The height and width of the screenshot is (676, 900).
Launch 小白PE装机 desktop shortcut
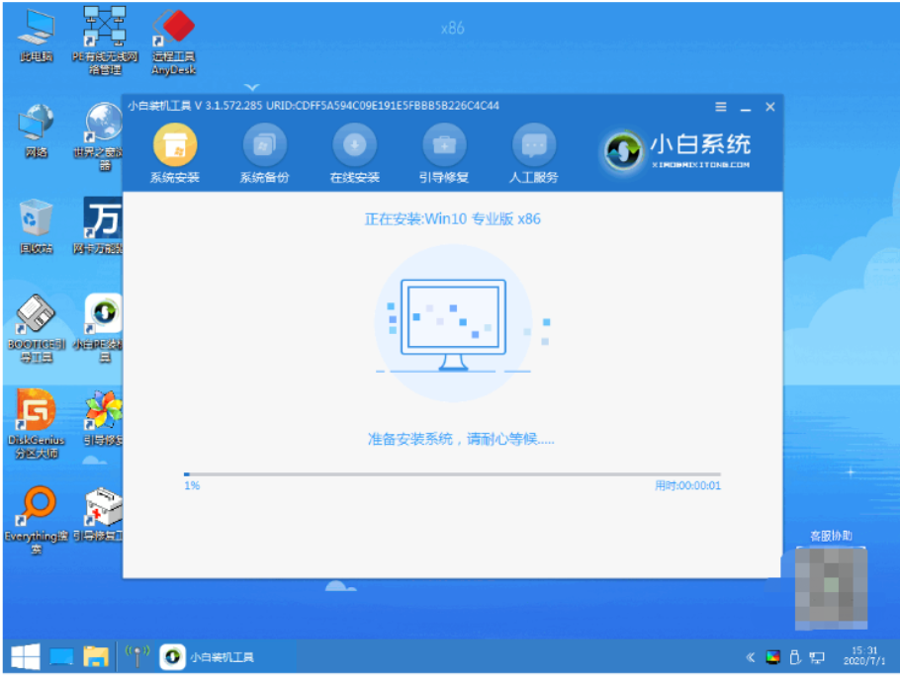pyautogui.click(x=98, y=328)
